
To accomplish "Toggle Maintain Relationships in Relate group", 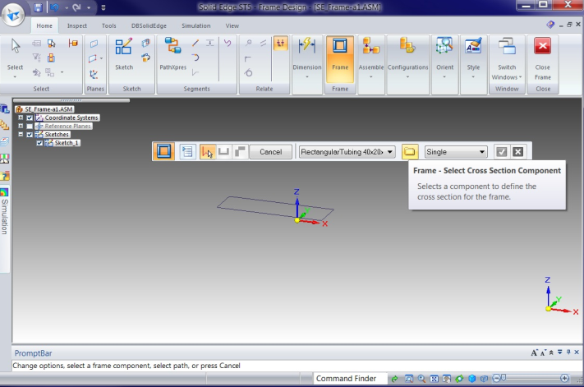I will pos(280,44).
